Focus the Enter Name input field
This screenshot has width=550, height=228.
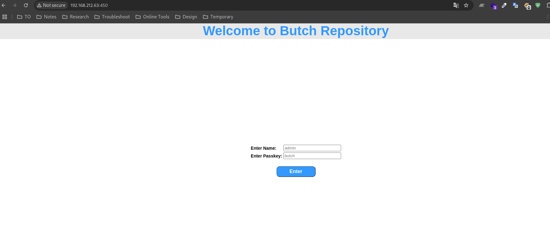312,148
